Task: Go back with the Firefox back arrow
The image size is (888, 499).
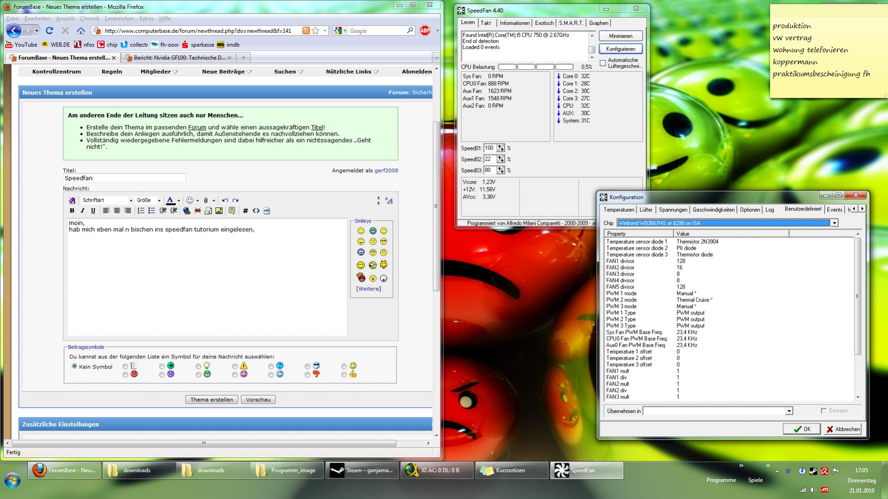Action: 14,31
